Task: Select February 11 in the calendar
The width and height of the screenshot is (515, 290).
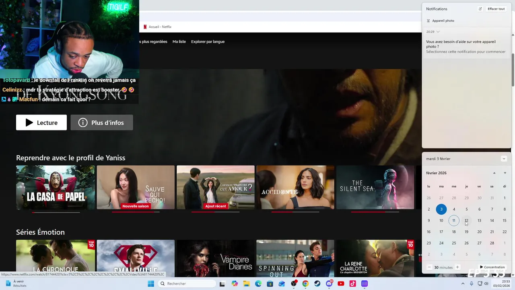Action: pyautogui.click(x=454, y=220)
